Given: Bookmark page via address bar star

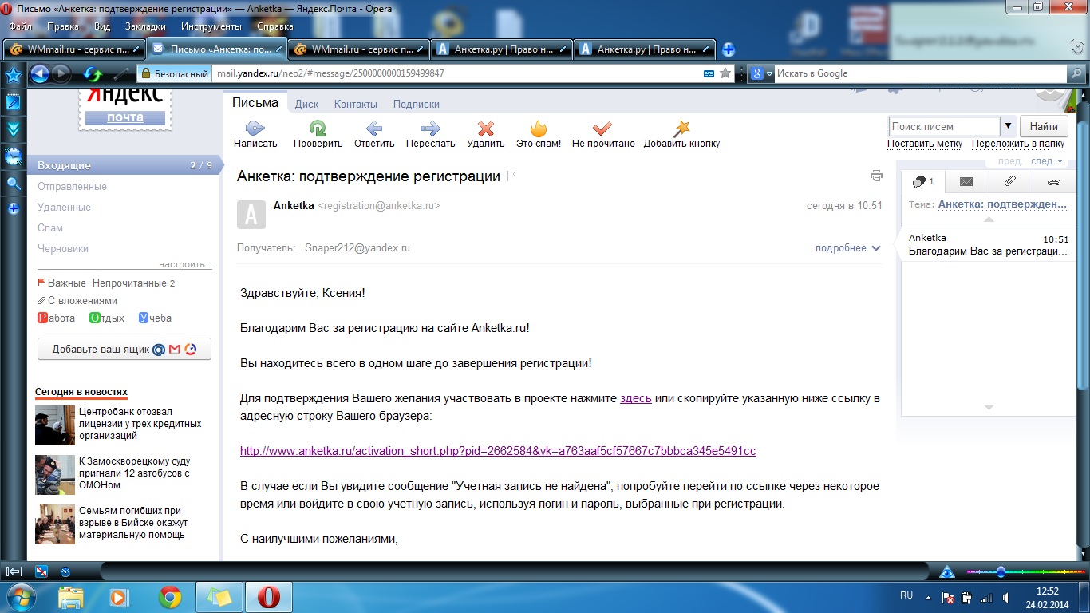Looking at the screenshot, I should tap(725, 73).
